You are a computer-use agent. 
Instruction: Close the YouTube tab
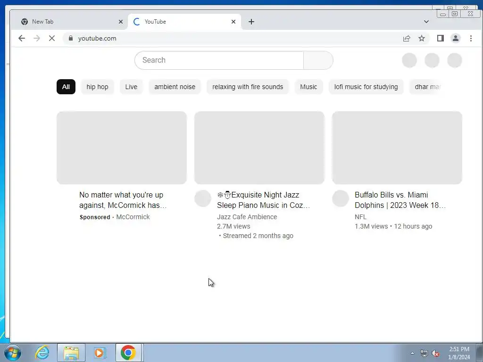tap(233, 22)
